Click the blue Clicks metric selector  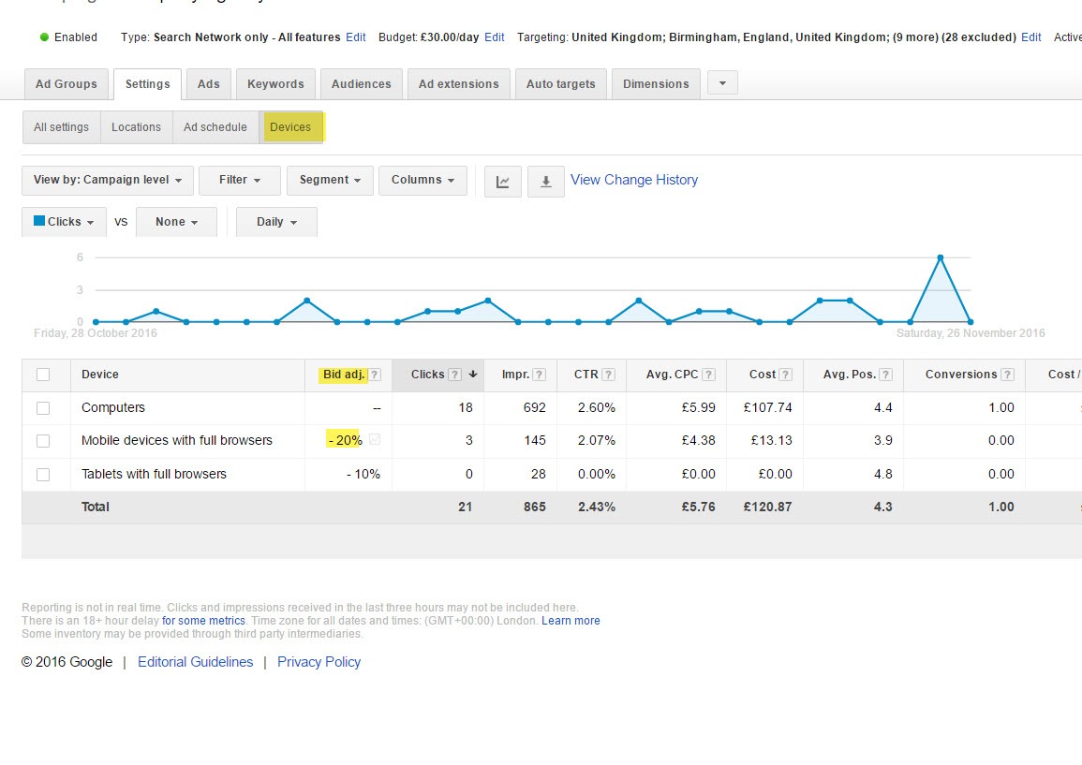[x=64, y=223]
